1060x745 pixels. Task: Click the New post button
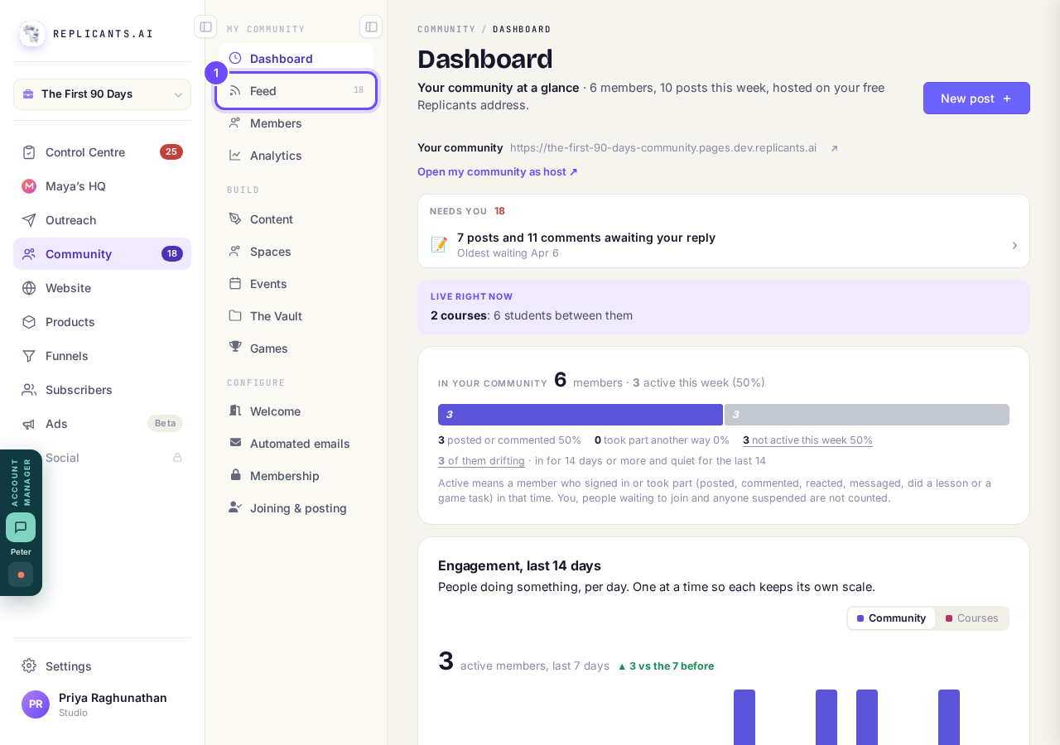976,99
